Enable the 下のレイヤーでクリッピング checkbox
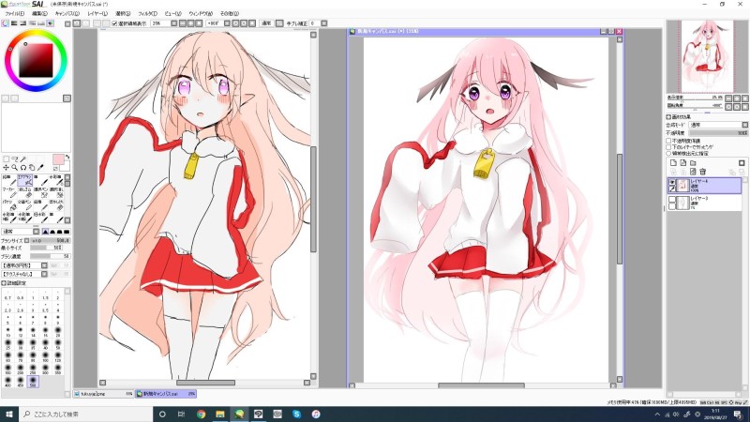Image resolution: width=750 pixels, height=422 pixels. 668,147
